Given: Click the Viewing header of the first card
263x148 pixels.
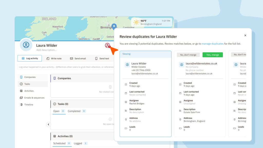Looking at the screenshot, I should (146, 54).
